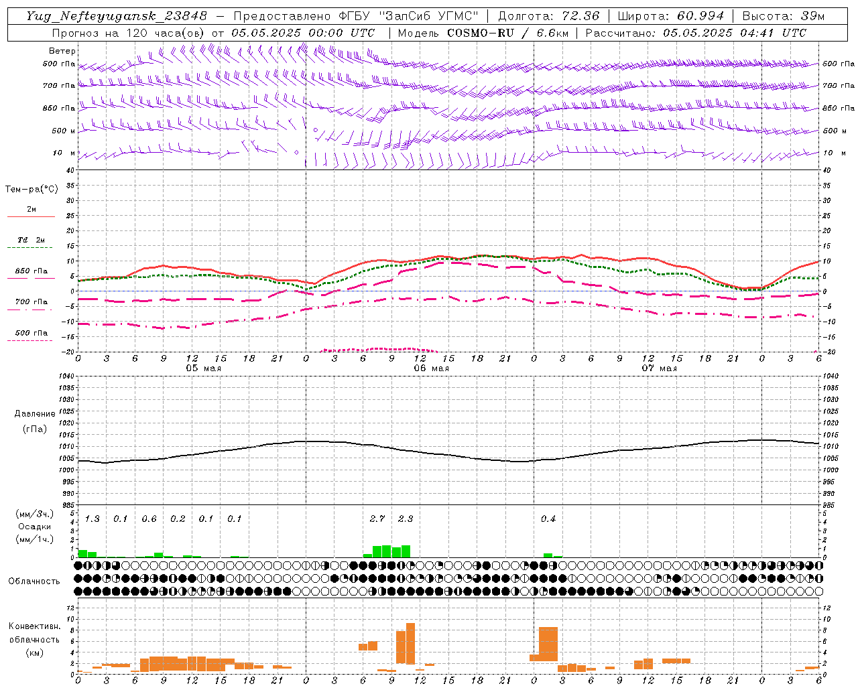Screen dimensions: 858x686
Task: Select the Долгота: 72.36 header field
Action: pyautogui.click(x=548, y=16)
